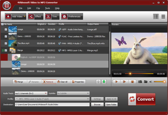Click the Duration column header

click(53, 24)
